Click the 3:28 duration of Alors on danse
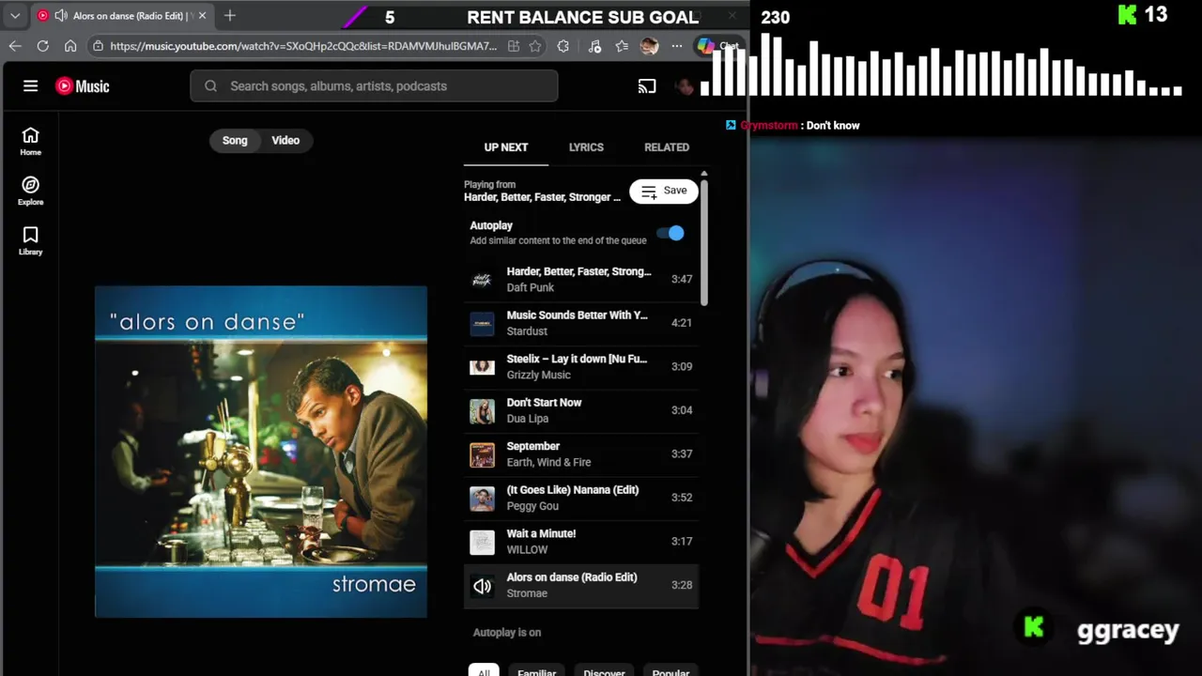Screen dimensions: 1202x676 point(682,585)
